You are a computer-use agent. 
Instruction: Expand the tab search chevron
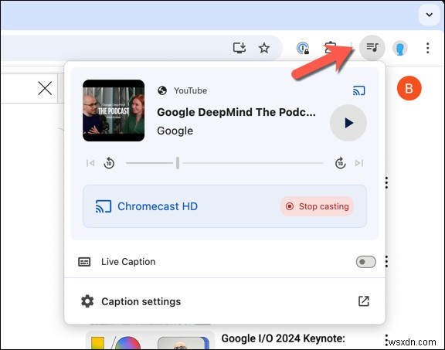(429, 15)
